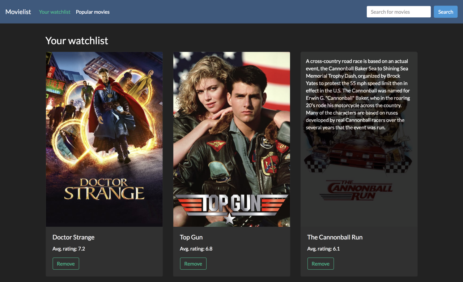Click The Cannonball Run title text

pos(335,237)
